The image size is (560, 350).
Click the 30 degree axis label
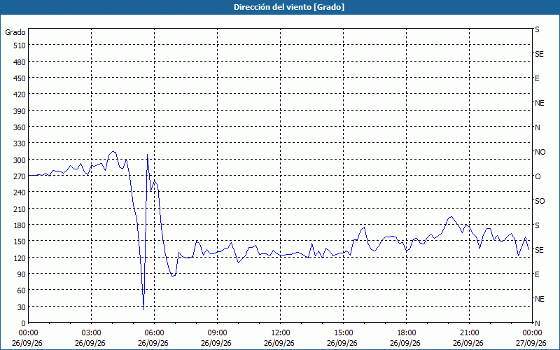22,307
